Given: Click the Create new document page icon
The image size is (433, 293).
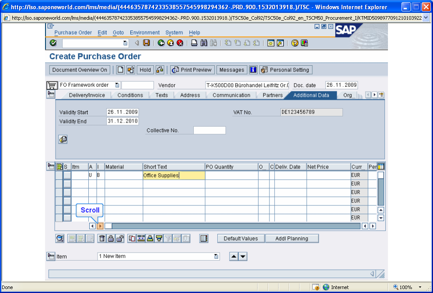Looking at the screenshot, I should [x=120, y=70].
